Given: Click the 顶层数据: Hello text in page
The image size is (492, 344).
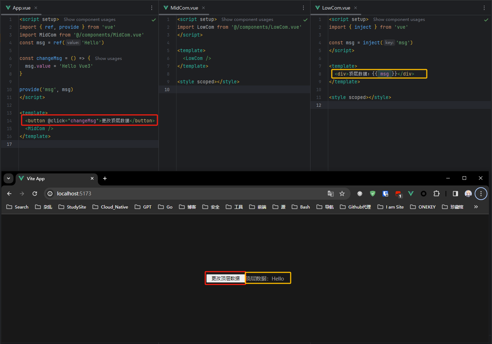Looking at the screenshot, I should pos(265,279).
